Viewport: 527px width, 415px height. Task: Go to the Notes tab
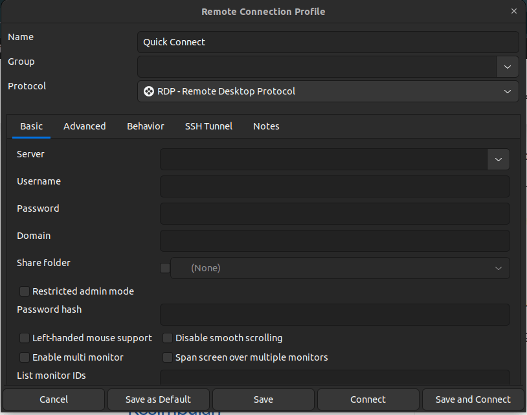coord(266,126)
